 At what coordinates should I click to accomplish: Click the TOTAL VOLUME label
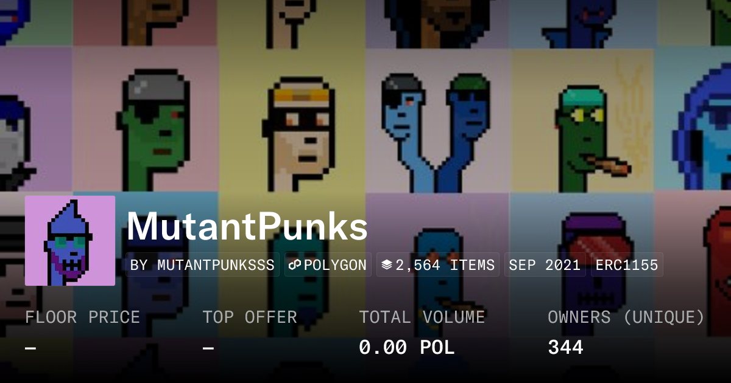(422, 317)
